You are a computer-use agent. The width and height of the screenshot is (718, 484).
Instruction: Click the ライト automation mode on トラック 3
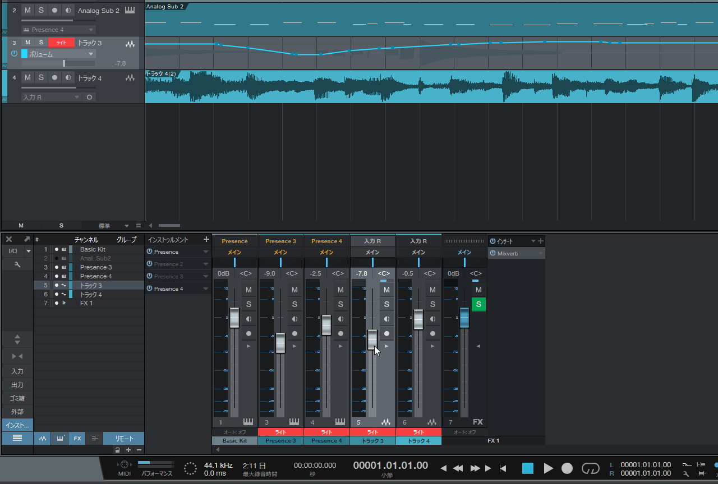(61, 43)
